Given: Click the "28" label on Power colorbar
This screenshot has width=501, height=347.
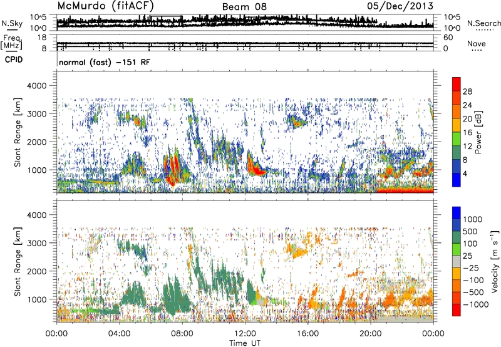Looking at the screenshot, I should pos(467,91).
